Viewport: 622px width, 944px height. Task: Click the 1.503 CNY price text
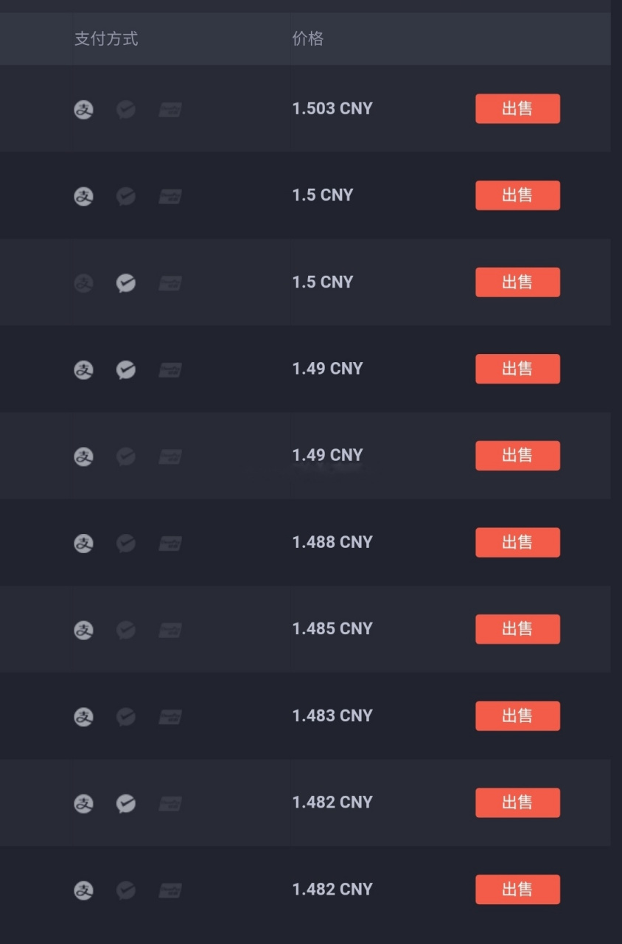[x=332, y=109]
